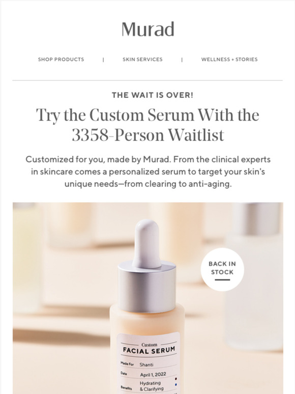295x394 pixels.
Task: Open the Skin Services link
Action: [142, 60]
